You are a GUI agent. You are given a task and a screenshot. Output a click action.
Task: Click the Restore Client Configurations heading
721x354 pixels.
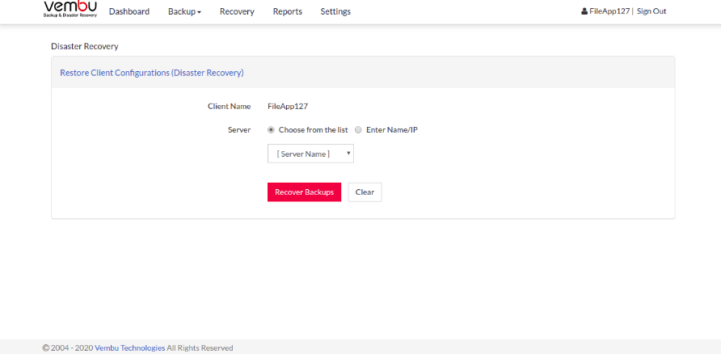point(152,73)
